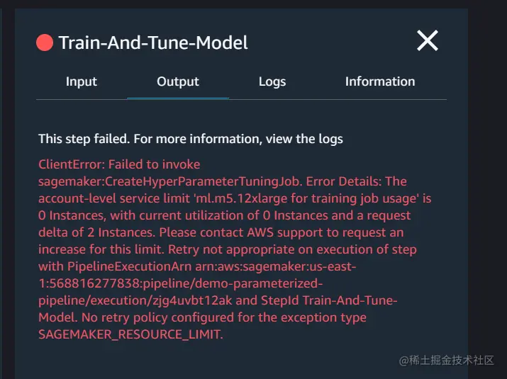This screenshot has width=507, height=379.
Task: Open the Logs tab
Action: pos(272,81)
